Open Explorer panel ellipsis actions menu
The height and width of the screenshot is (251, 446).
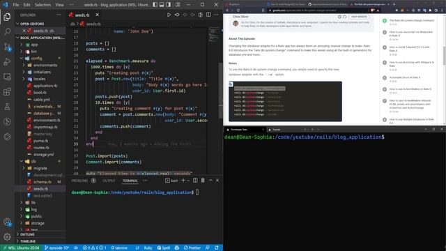click(59, 15)
